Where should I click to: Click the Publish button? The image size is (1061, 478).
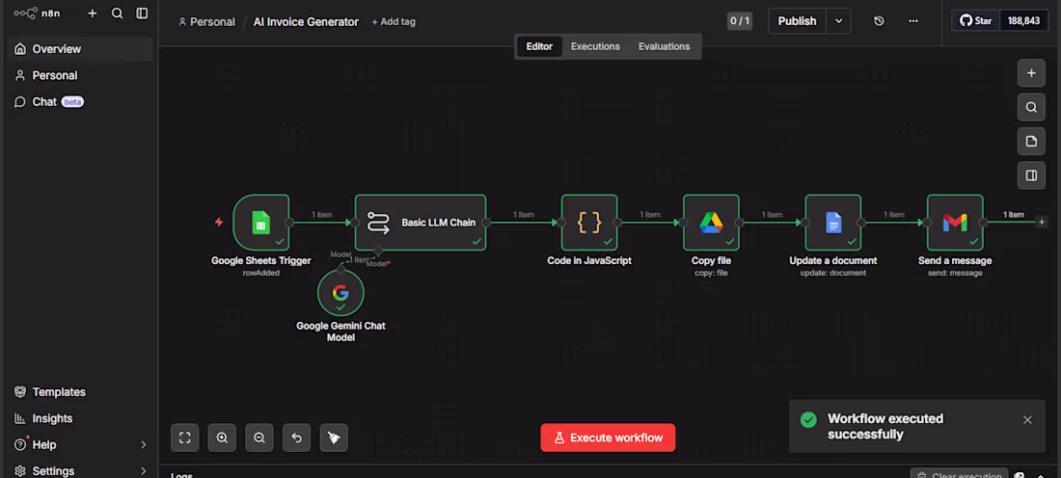pyautogui.click(x=797, y=21)
